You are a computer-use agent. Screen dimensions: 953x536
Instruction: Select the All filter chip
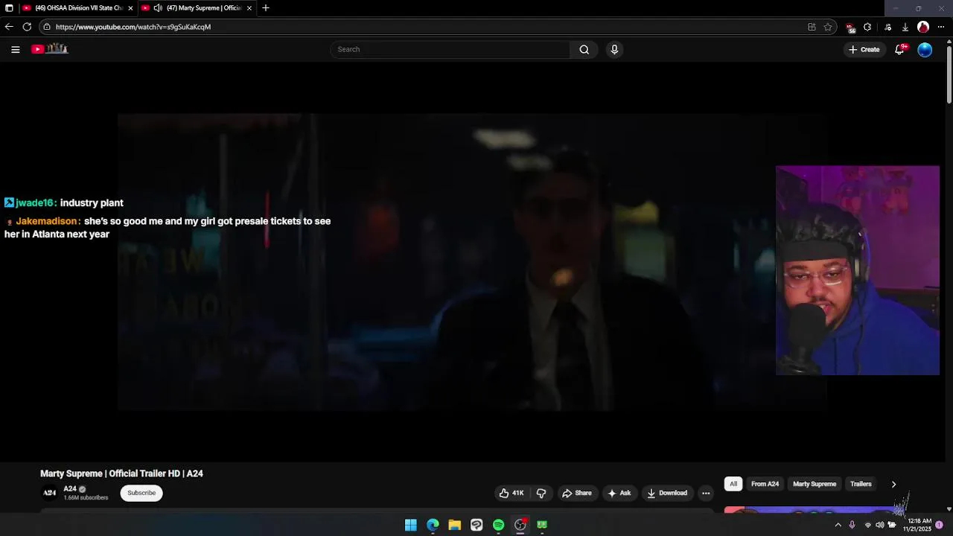[x=733, y=484]
